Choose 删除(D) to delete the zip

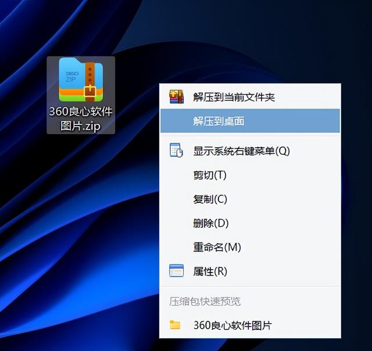pos(250,223)
